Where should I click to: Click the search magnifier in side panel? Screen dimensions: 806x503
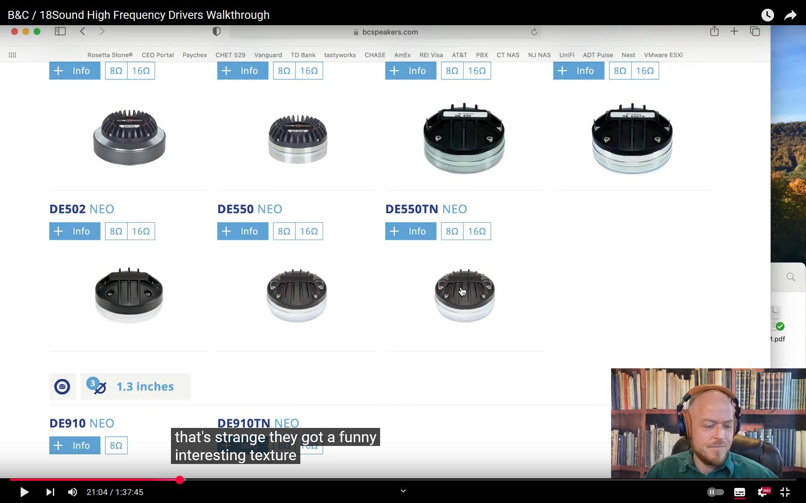[790, 277]
